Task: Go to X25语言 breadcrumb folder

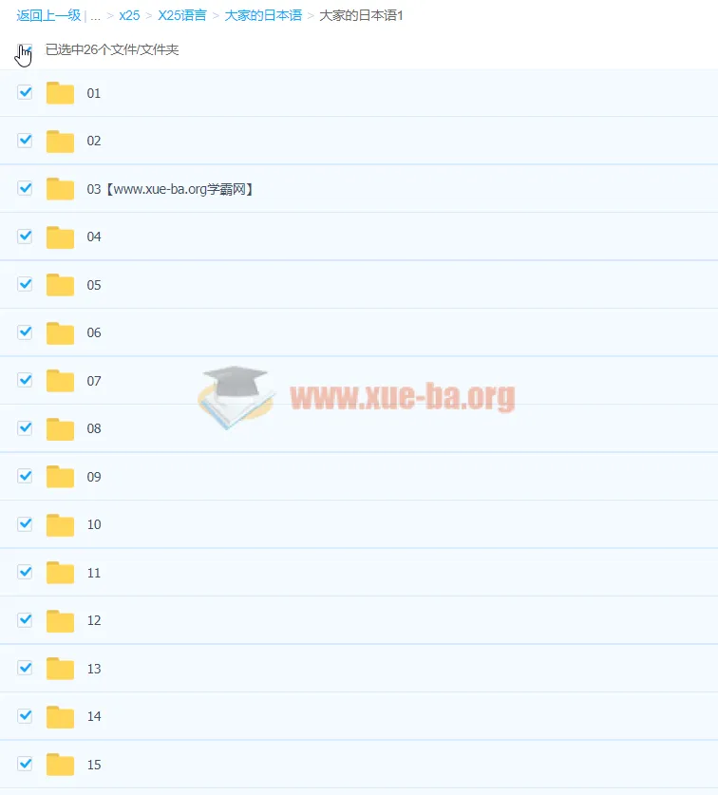Action: click(182, 16)
